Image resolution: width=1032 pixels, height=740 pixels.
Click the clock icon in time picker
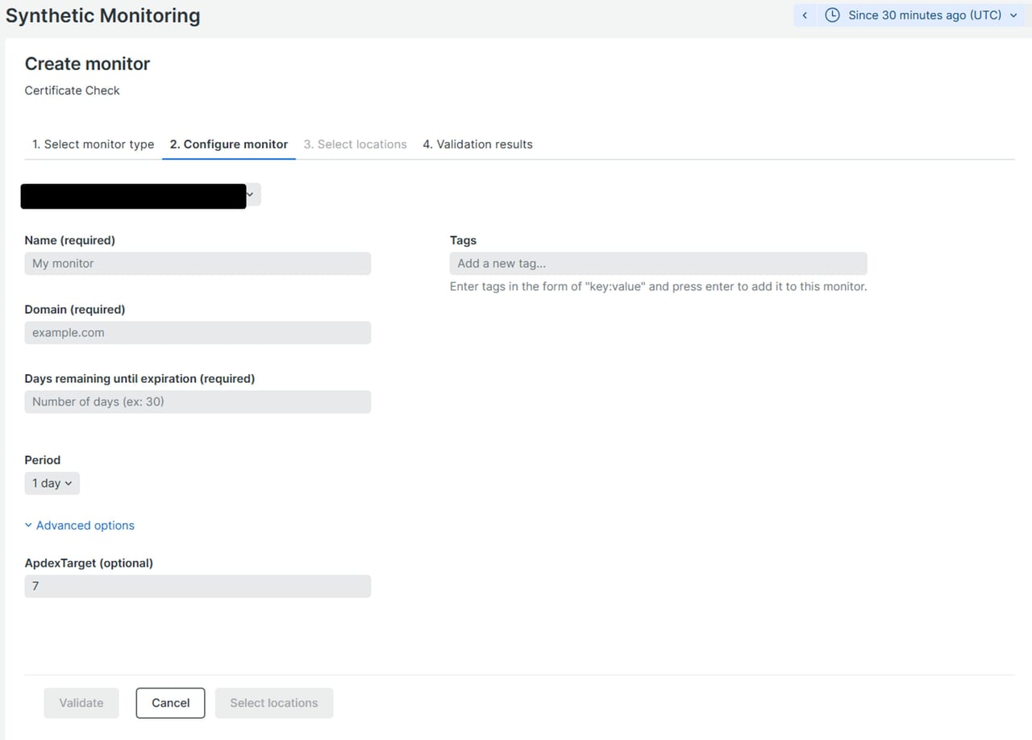coord(832,15)
